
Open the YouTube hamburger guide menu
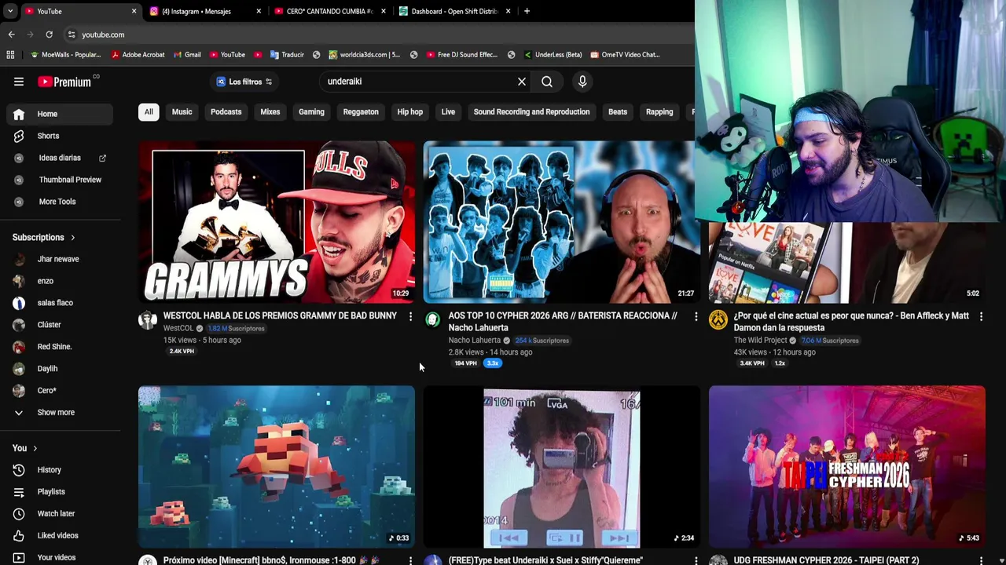pos(19,82)
